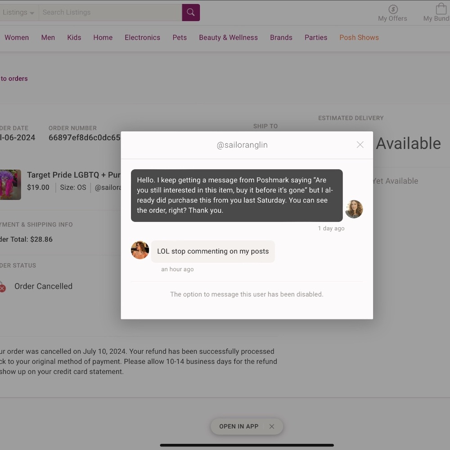Open My Offers dollar icon
Screen dimensions: 450x450
point(392,10)
